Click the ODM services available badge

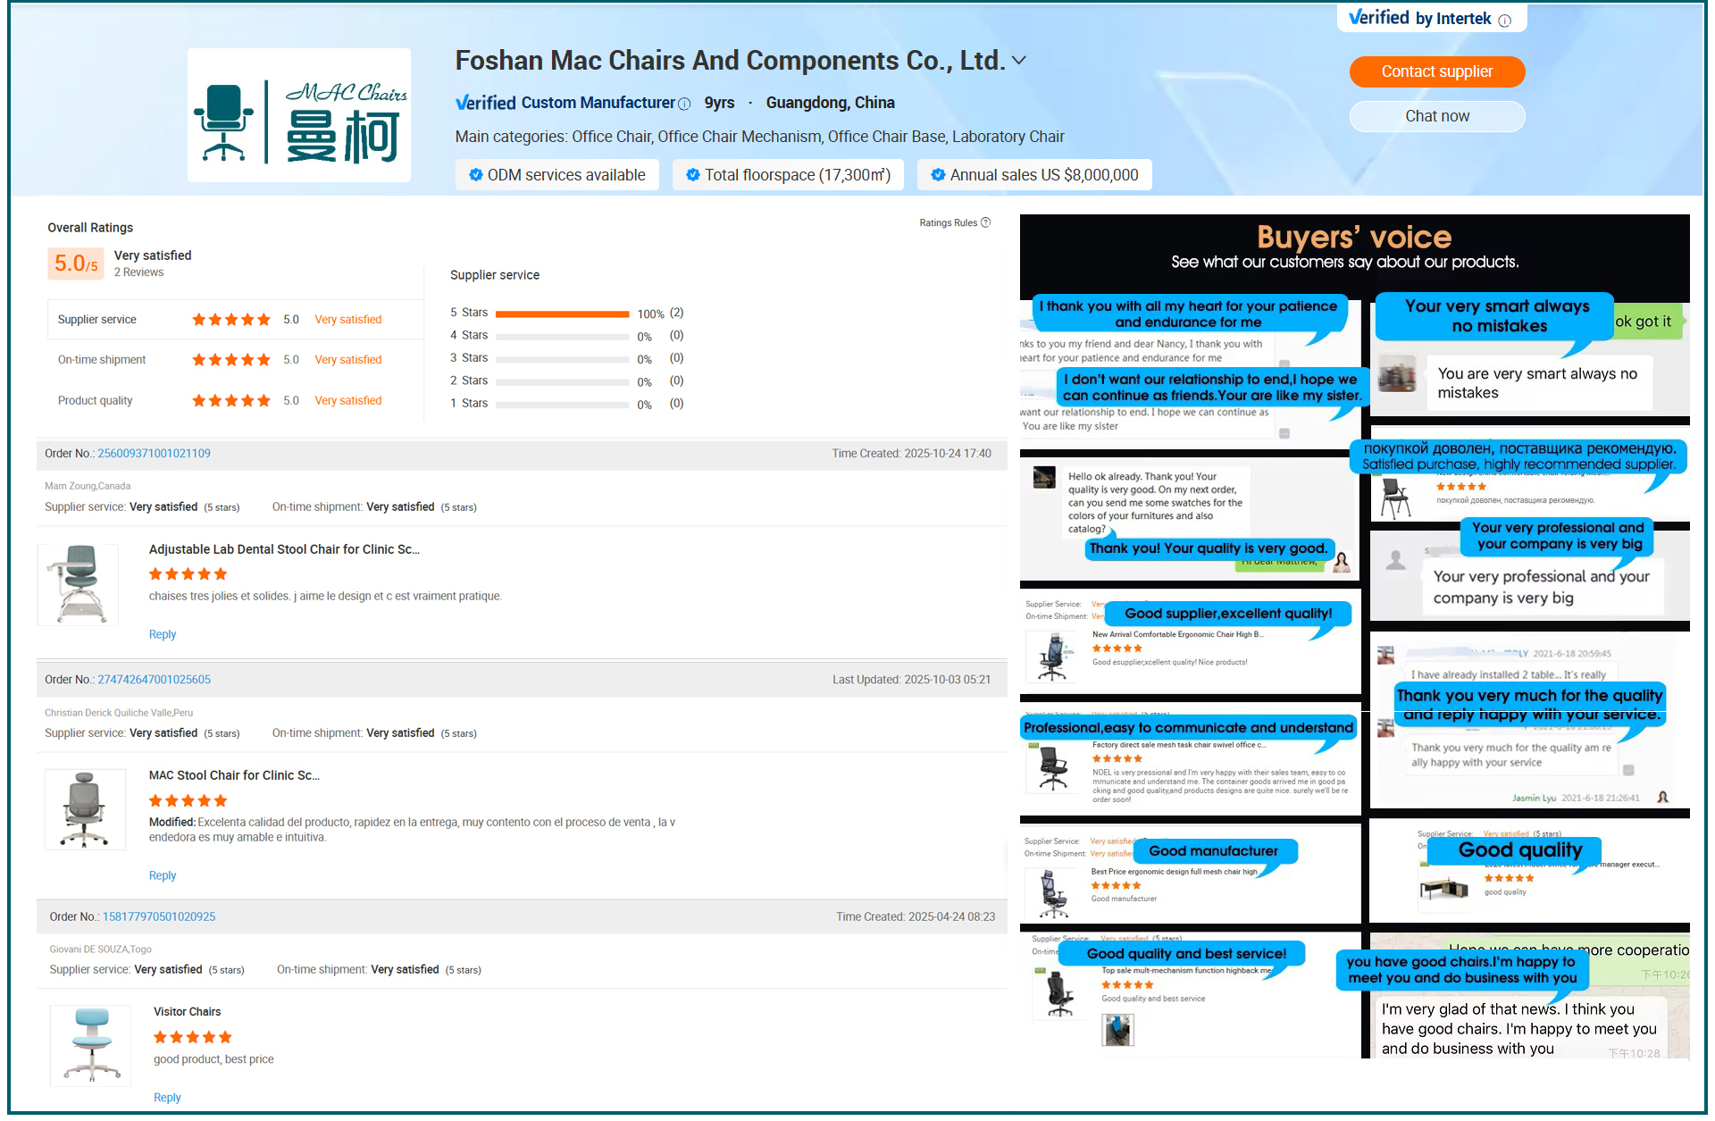pyautogui.click(x=557, y=175)
